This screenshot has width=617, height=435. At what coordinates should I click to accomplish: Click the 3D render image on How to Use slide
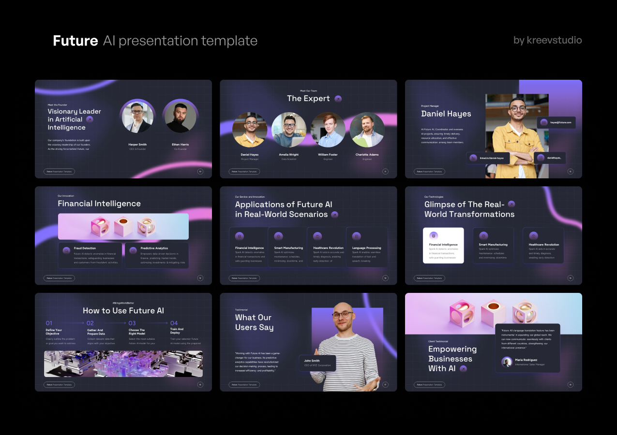tap(123, 363)
